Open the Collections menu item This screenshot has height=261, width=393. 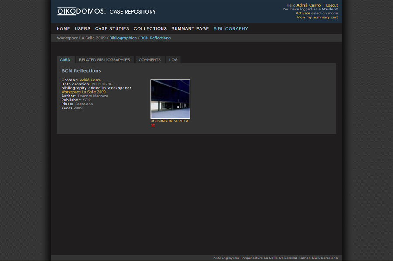pos(150,29)
